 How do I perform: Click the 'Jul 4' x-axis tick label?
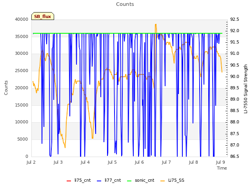coord(85,162)
